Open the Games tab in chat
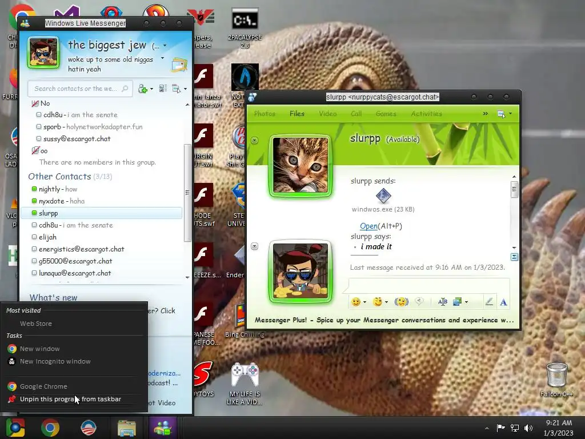 (386, 114)
